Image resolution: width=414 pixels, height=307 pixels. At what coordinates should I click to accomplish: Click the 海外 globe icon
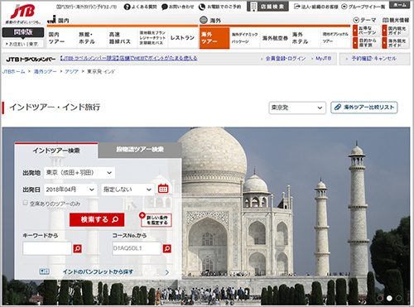point(204,20)
